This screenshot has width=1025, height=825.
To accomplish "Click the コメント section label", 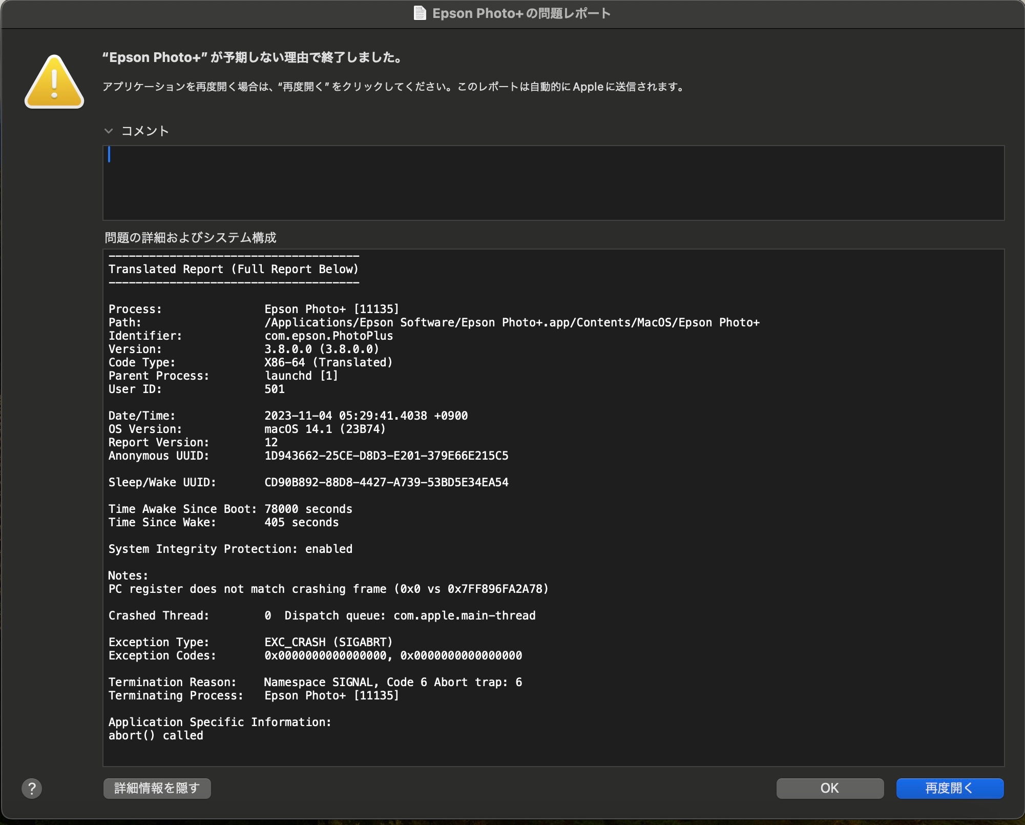I will click(x=145, y=131).
